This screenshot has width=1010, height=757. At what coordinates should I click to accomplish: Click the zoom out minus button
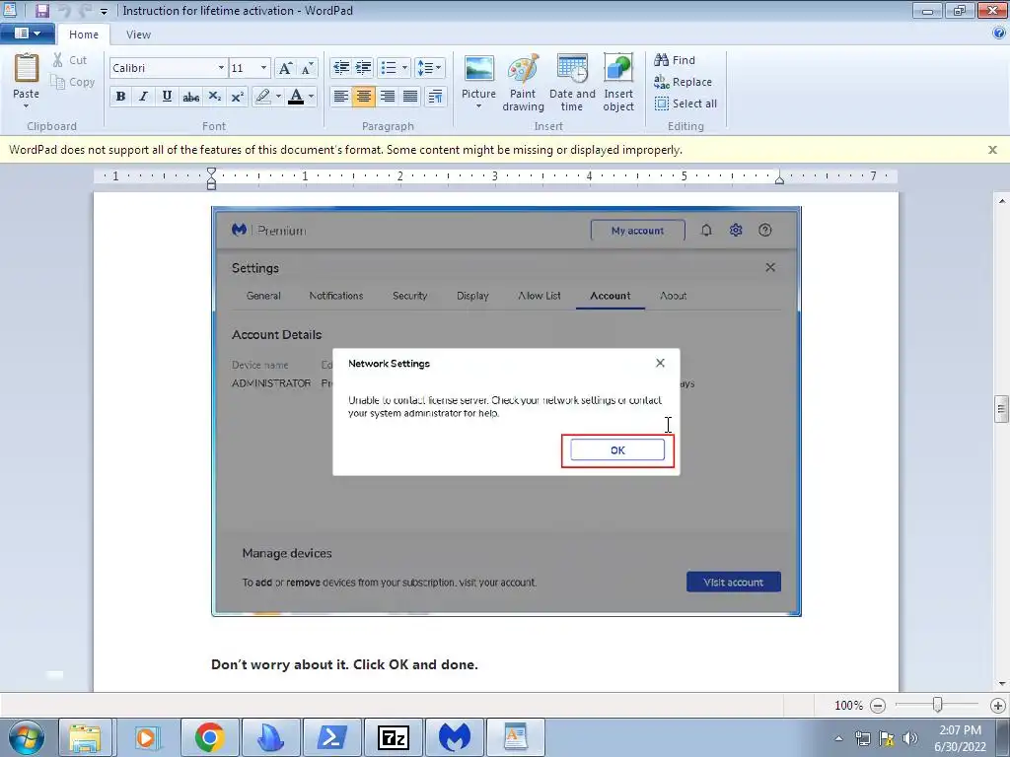click(877, 706)
